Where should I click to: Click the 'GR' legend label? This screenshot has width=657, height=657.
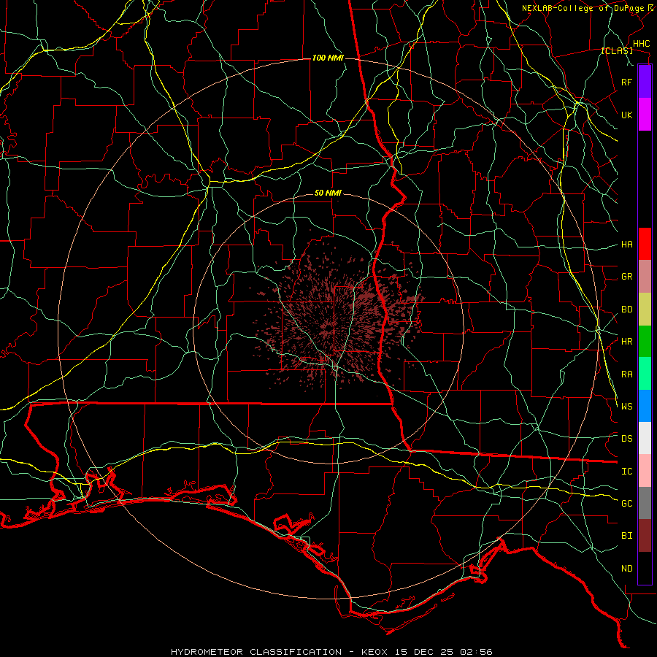[x=626, y=277]
